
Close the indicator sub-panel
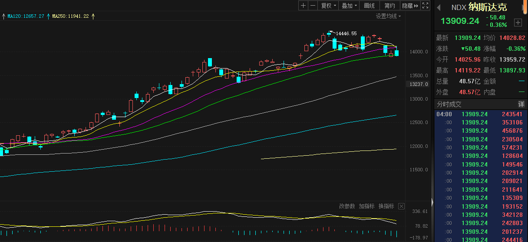(x=401, y=206)
